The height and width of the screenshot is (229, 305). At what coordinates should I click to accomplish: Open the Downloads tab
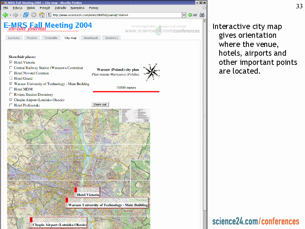coord(91,38)
